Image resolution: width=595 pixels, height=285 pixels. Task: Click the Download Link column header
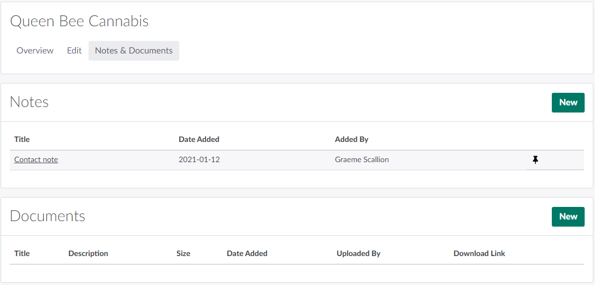479,254
